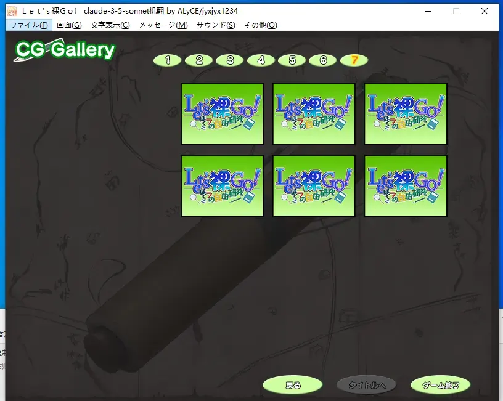Open the ファイル(F) menu
The image size is (503, 401).
coord(29,25)
